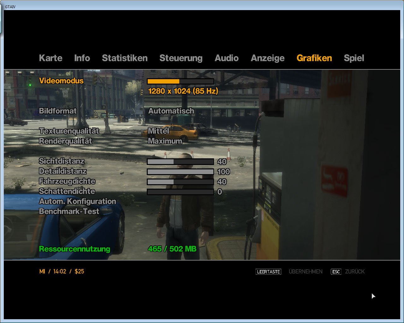The height and width of the screenshot is (323, 404).
Task: Click the ESC key icon
Action: (x=336, y=272)
